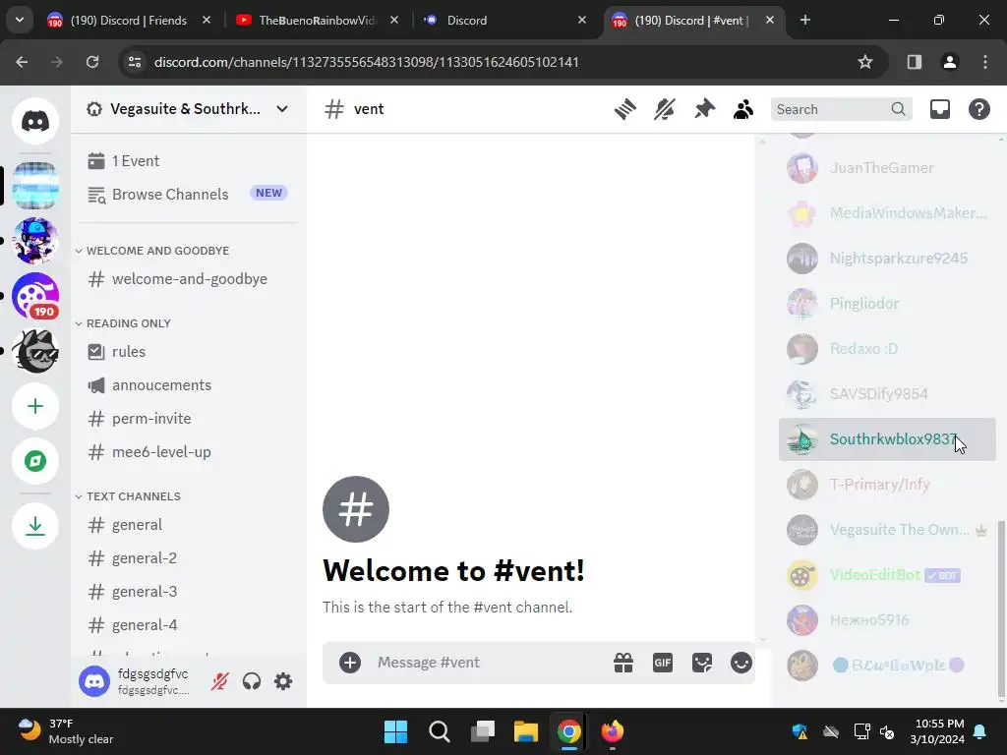
Task: Open Windows Start menu
Action: pyautogui.click(x=395, y=731)
